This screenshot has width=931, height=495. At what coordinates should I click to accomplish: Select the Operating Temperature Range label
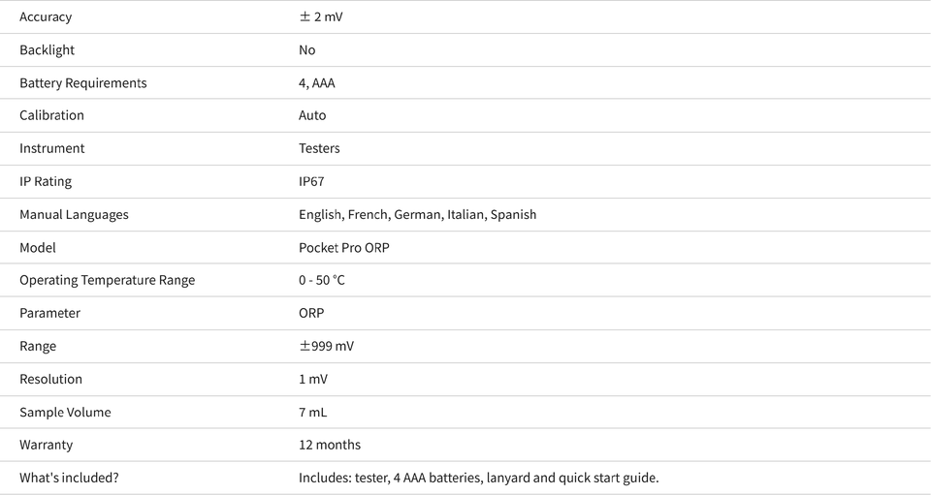click(107, 280)
